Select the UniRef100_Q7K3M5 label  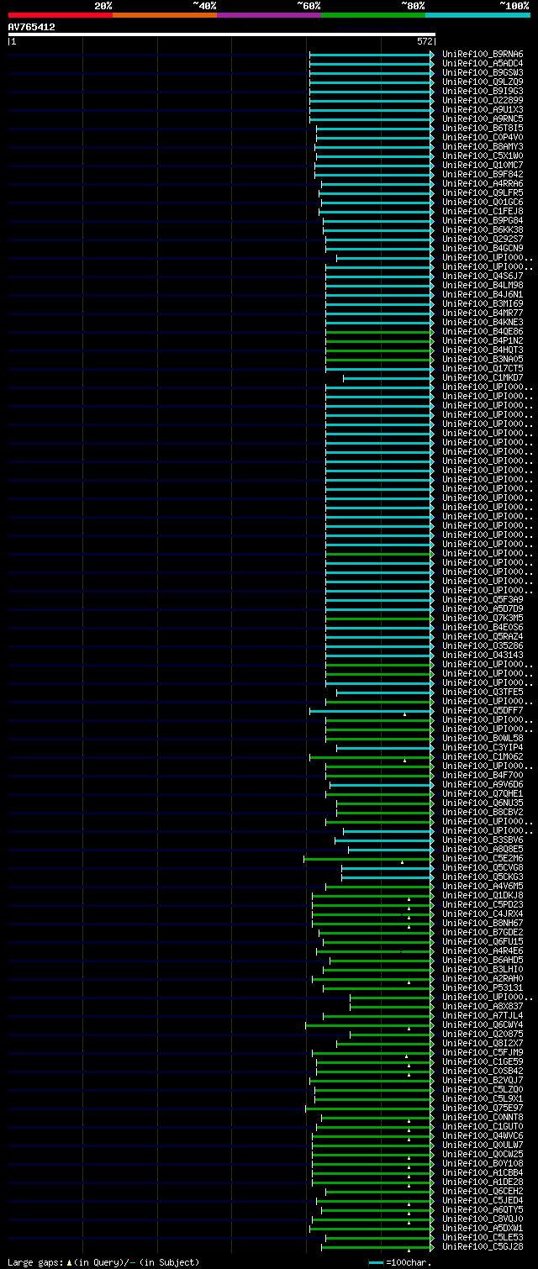[483, 619]
